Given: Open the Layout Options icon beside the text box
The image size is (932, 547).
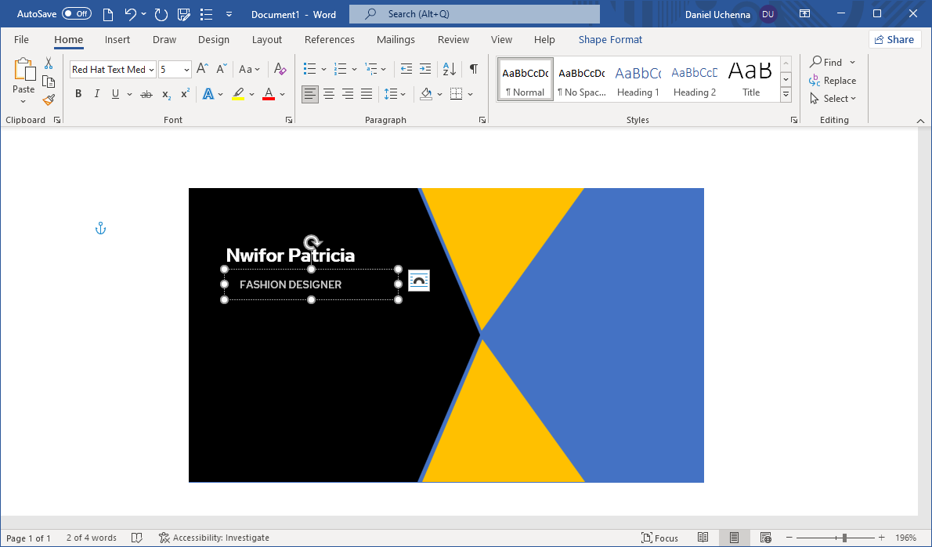Looking at the screenshot, I should click(419, 281).
